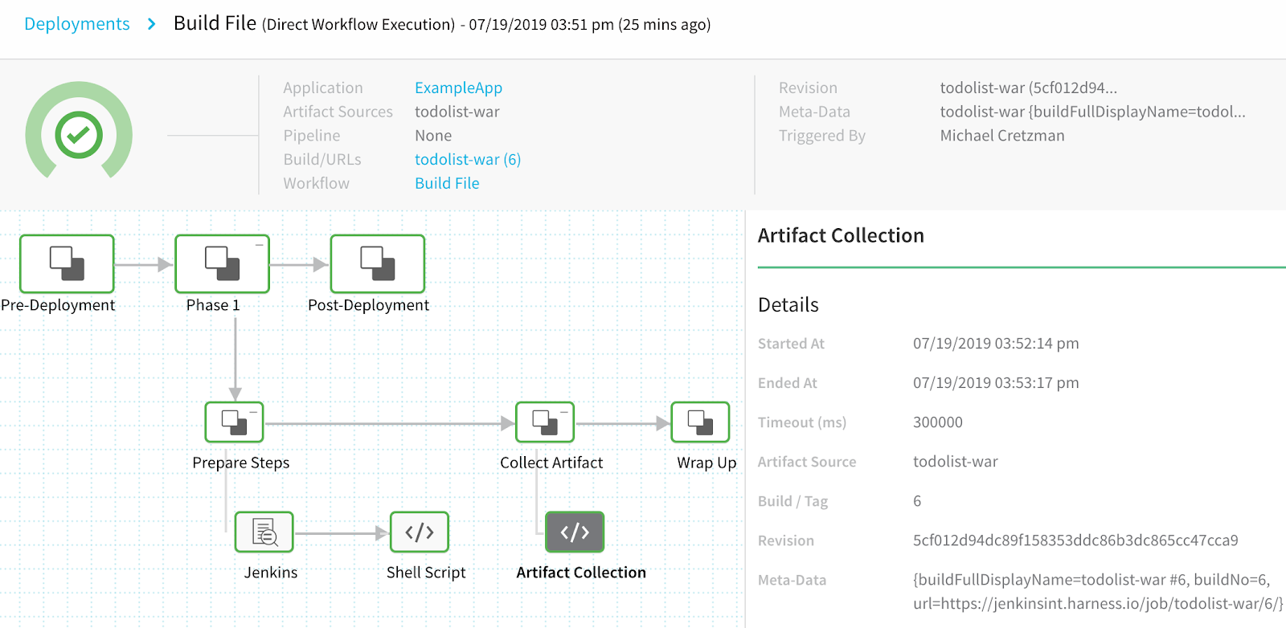Image resolution: width=1286 pixels, height=628 pixels.
Task: Collapse Collect Artifact with its minus toggle
Action: pos(565,411)
